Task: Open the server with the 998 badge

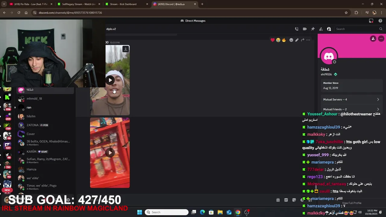Action: [x=7, y=107]
